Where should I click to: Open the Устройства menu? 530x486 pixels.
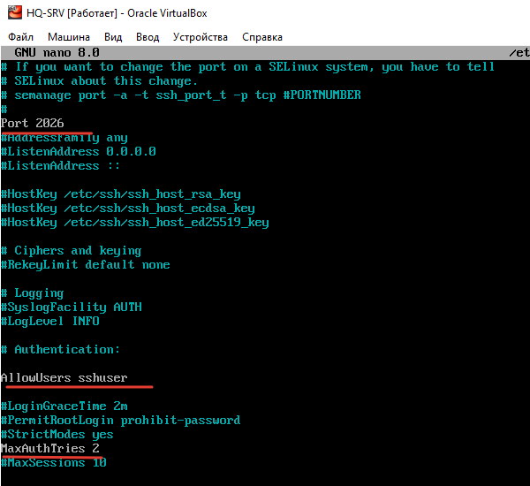coord(201,37)
